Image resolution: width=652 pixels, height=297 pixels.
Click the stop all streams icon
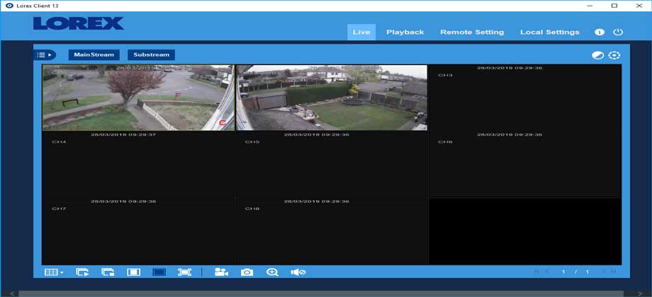pyautogui.click(x=108, y=272)
